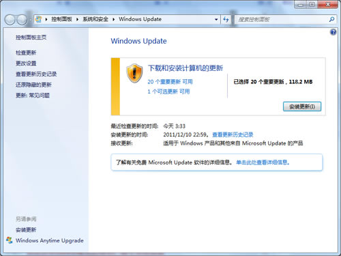Click the 安装更新(I) button
Viewport: 341px width, 256px height.
coord(302,106)
